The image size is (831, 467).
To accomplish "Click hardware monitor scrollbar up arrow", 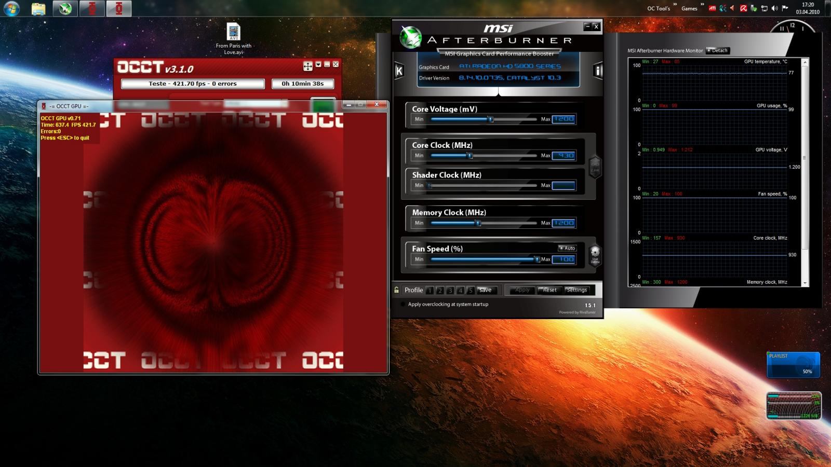I will tap(805, 62).
